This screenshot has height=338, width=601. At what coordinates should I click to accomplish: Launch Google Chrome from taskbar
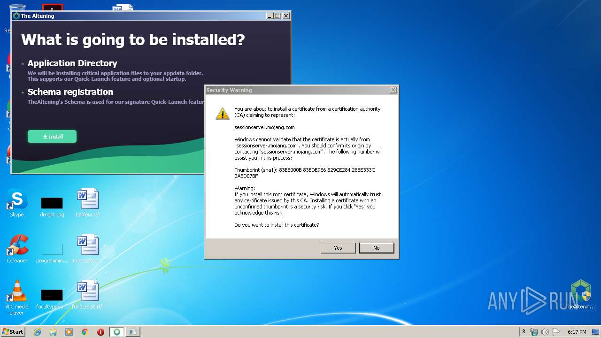85,332
